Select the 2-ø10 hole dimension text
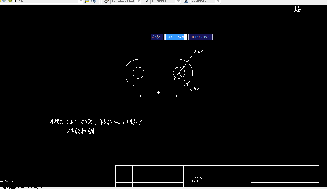Image resolution: width=327 pixels, height=189 pixels. click(x=198, y=52)
